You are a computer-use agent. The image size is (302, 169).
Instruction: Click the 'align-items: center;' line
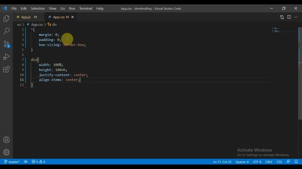(x=59, y=80)
